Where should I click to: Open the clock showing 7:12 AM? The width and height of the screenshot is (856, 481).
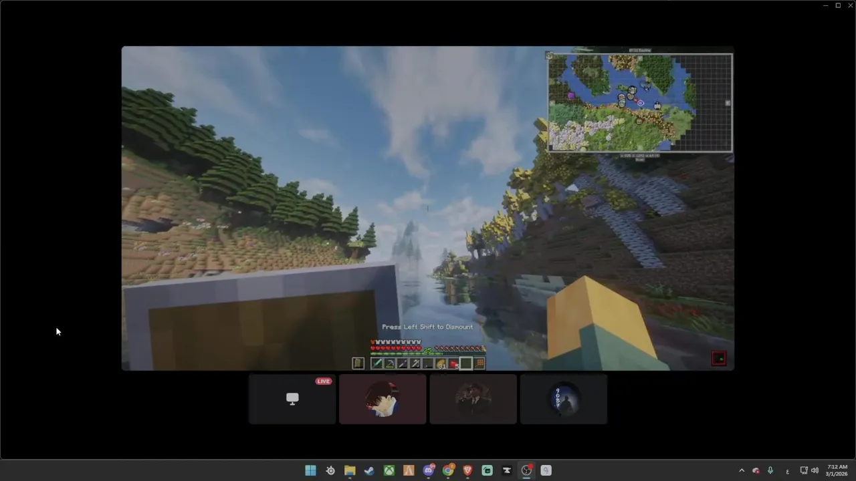tap(837, 470)
